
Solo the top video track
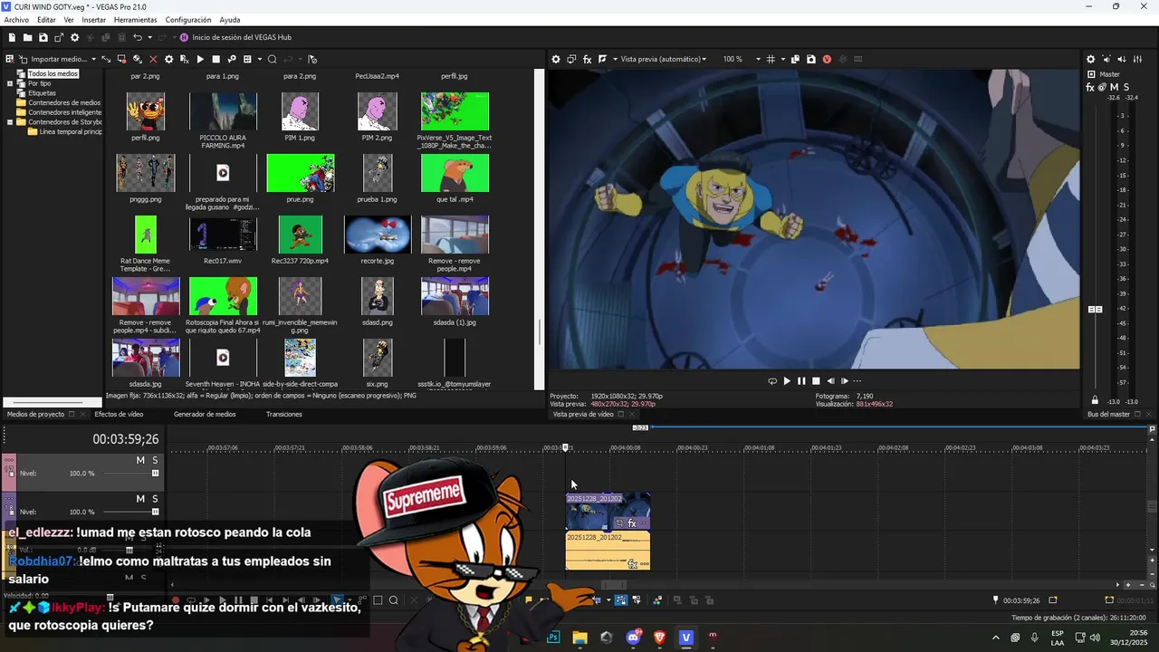[x=155, y=460]
